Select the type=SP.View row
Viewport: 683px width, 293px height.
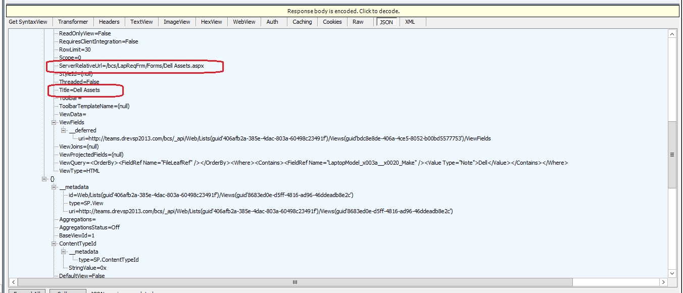[x=86, y=203]
